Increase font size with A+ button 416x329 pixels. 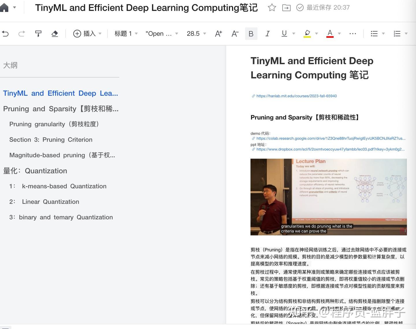pyautogui.click(x=218, y=34)
